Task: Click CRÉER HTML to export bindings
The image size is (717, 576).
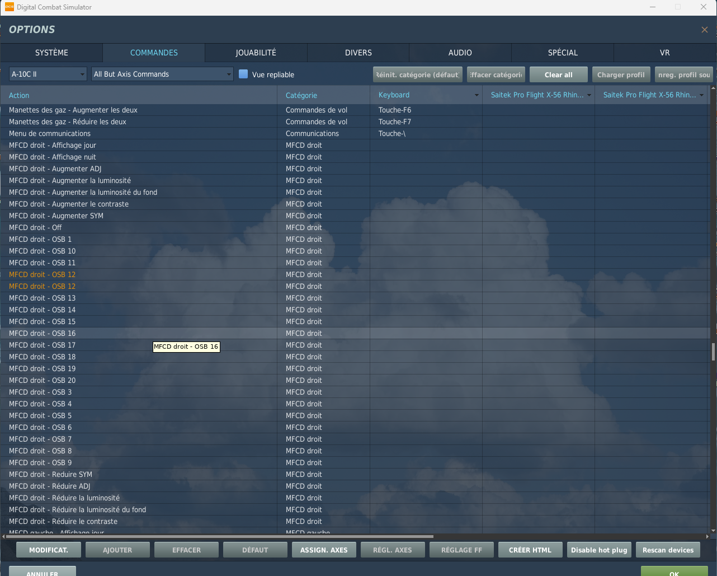Action: tap(530, 550)
